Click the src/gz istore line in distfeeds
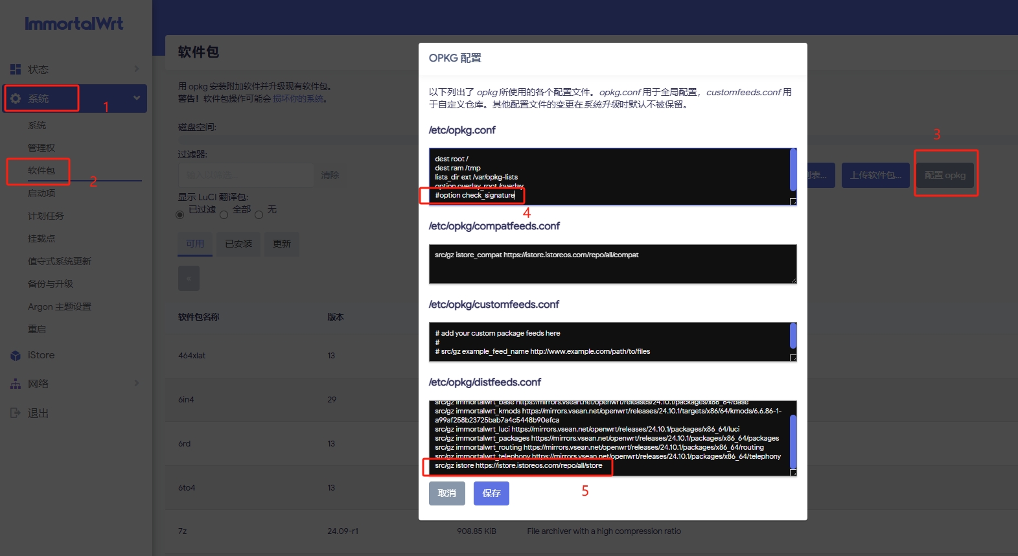 coord(518,465)
